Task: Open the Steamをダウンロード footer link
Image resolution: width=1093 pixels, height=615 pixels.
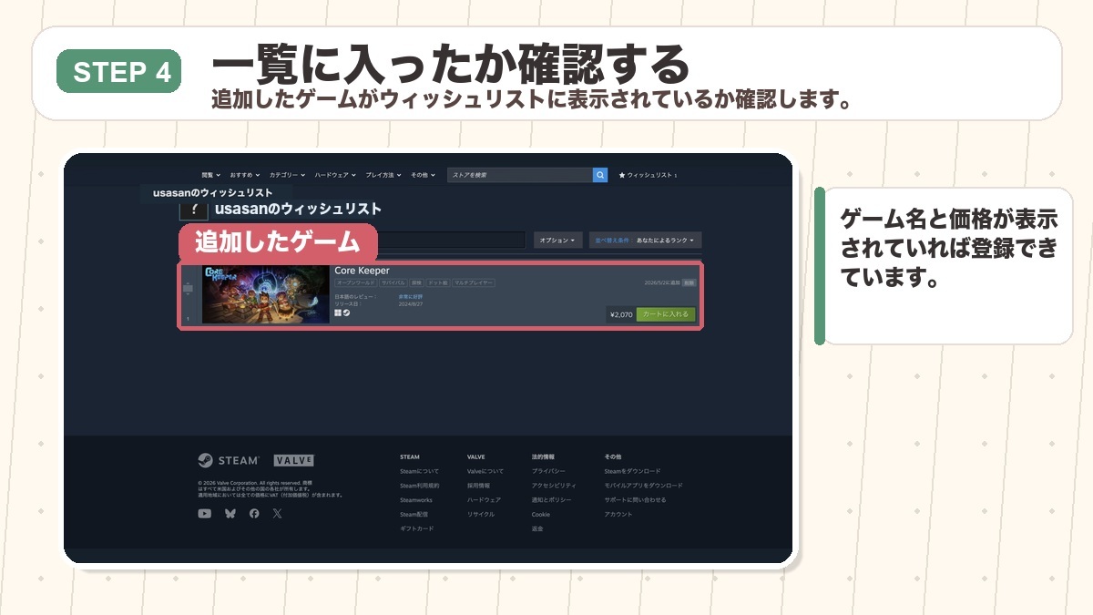Action: click(x=632, y=471)
